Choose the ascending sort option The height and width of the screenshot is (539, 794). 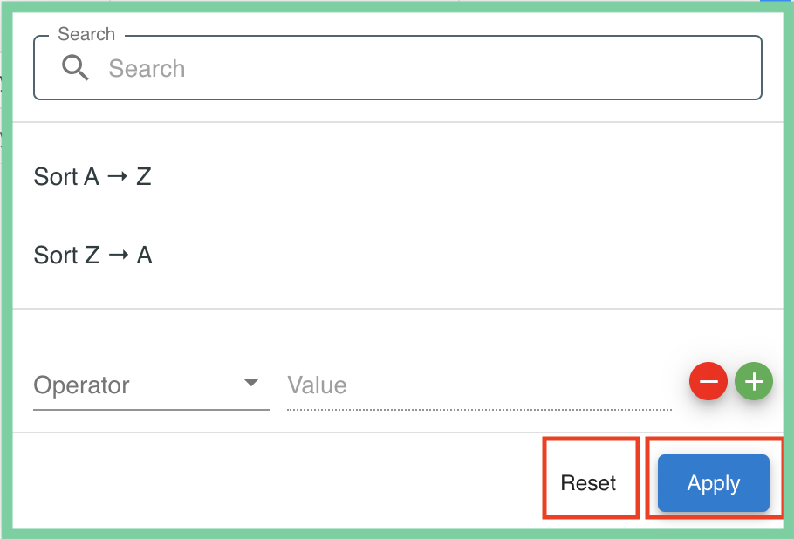click(x=92, y=176)
